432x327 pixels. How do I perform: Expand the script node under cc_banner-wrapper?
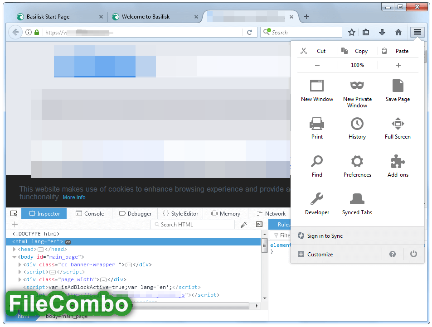[x=19, y=272]
